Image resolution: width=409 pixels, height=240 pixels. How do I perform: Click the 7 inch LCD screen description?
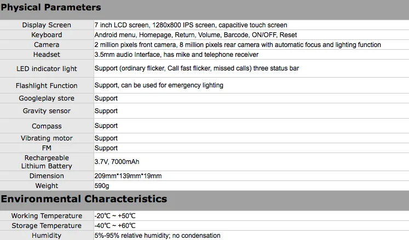(x=191, y=25)
